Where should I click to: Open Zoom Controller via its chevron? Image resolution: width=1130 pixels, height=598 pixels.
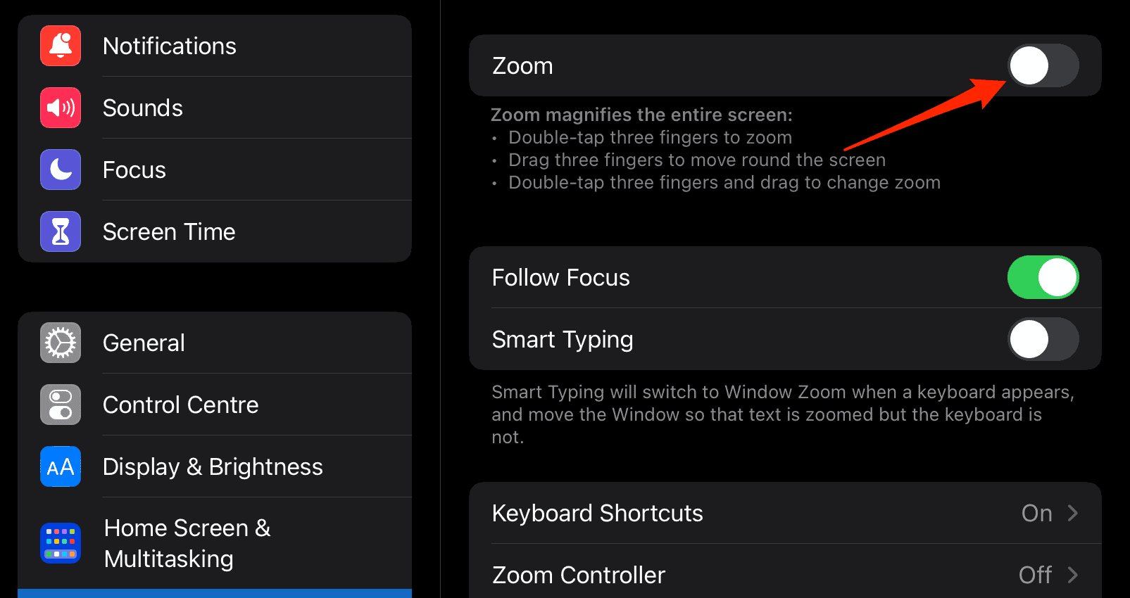click(x=1072, y=575)
